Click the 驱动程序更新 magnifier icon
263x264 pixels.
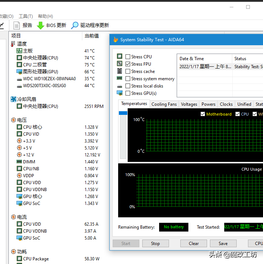[x=75, y=26]
